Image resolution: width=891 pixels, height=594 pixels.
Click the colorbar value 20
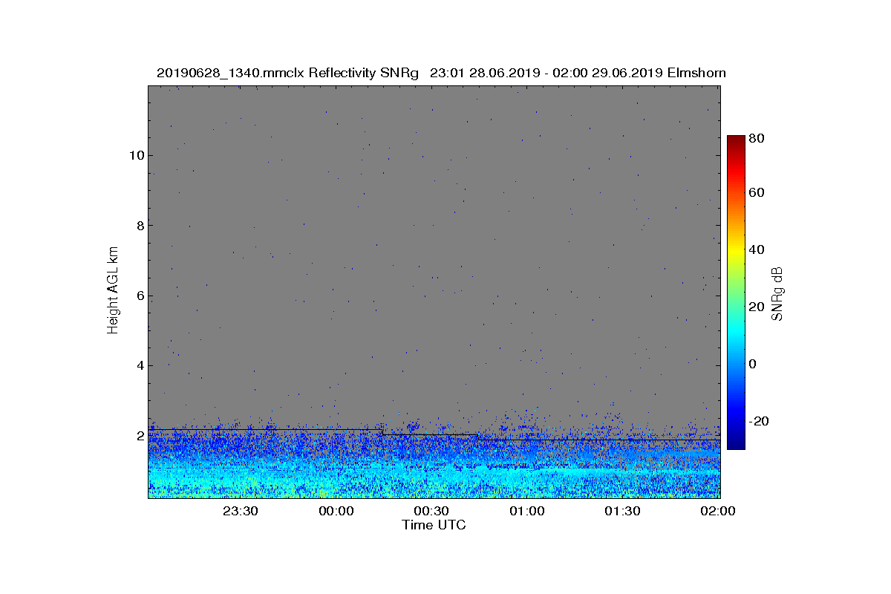[x=757, y=307]
